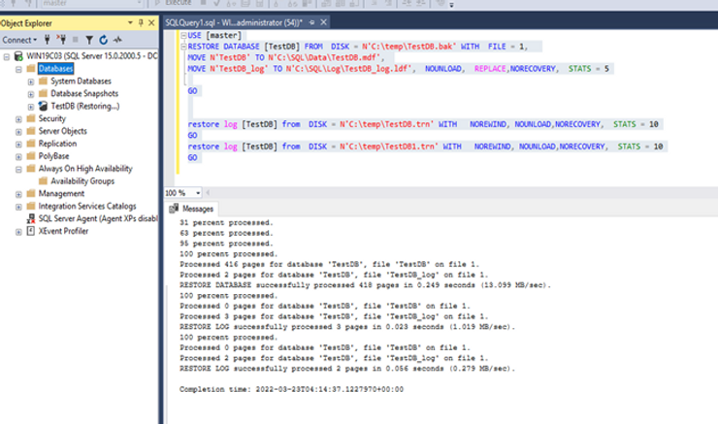
Task: Collapse the Always On High Availability node
Action: point(17,169)
